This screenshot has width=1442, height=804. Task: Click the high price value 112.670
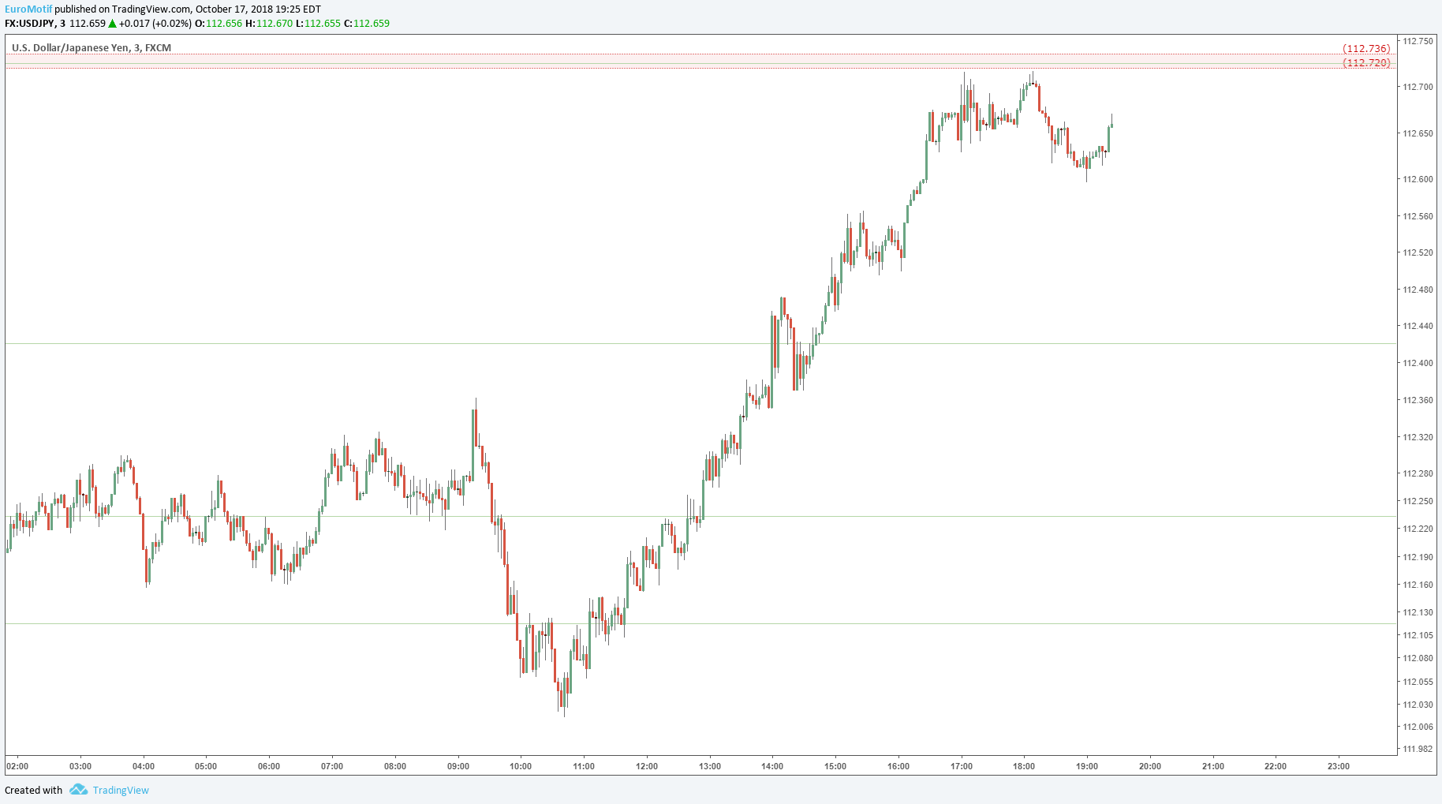(x=275, y=24)
